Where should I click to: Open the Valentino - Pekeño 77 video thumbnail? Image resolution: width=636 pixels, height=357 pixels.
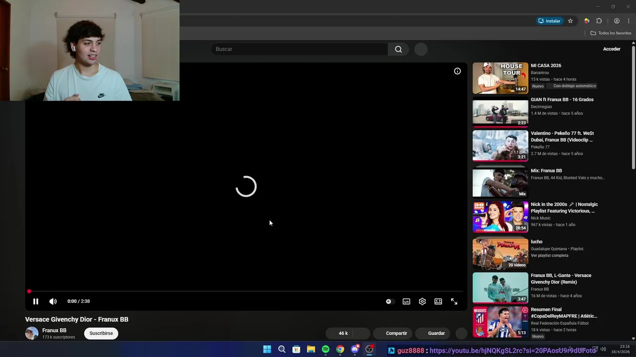[x=500, y=146]
